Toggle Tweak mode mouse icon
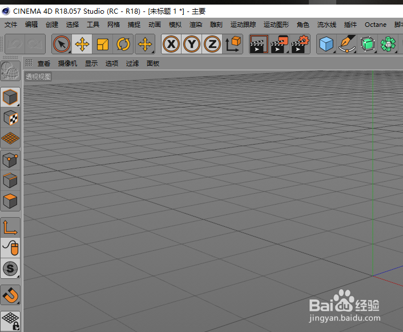Image resolution: width=403 pixels, height=332 pixels. tap(10, 248)
